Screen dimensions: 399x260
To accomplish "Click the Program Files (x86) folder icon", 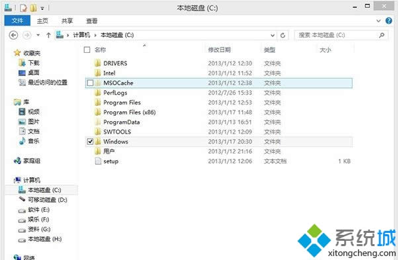I will click(x=97, y=112).
